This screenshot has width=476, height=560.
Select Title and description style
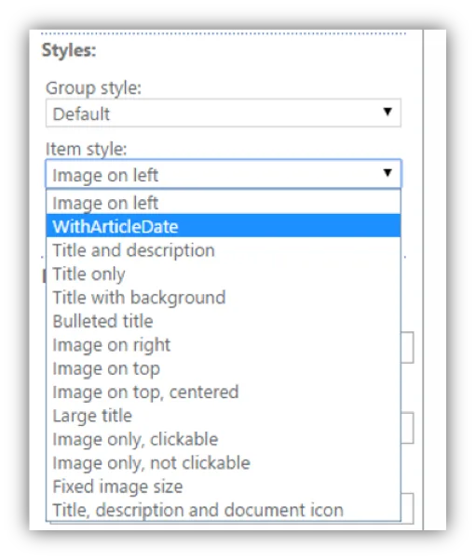pos(224,249)
